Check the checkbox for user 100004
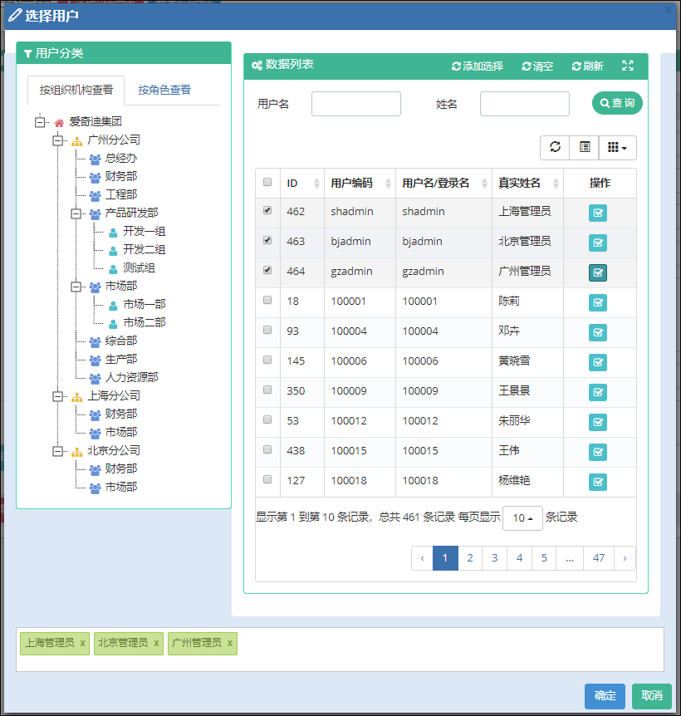 click(x=267, y=330)
